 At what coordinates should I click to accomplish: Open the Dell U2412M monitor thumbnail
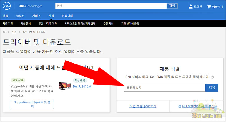65,86
